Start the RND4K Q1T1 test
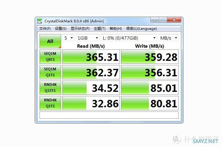The height and width of the screenshot is (147, 222). pyautogui.click(x=50, y=103)
